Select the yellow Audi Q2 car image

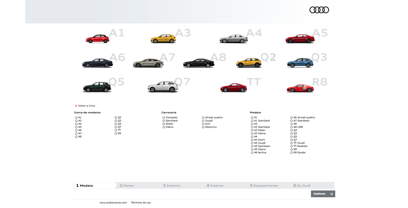249,63
